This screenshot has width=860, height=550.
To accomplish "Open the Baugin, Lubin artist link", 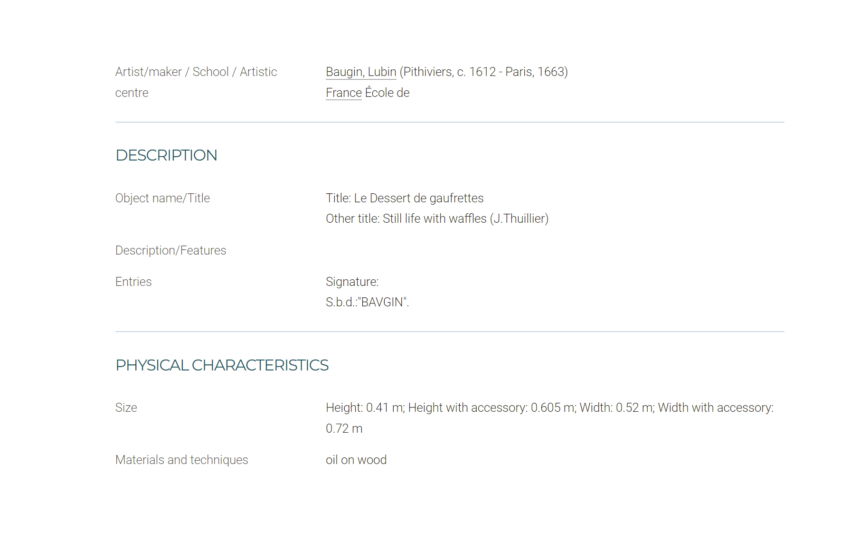I will click(x=361, y=72).
